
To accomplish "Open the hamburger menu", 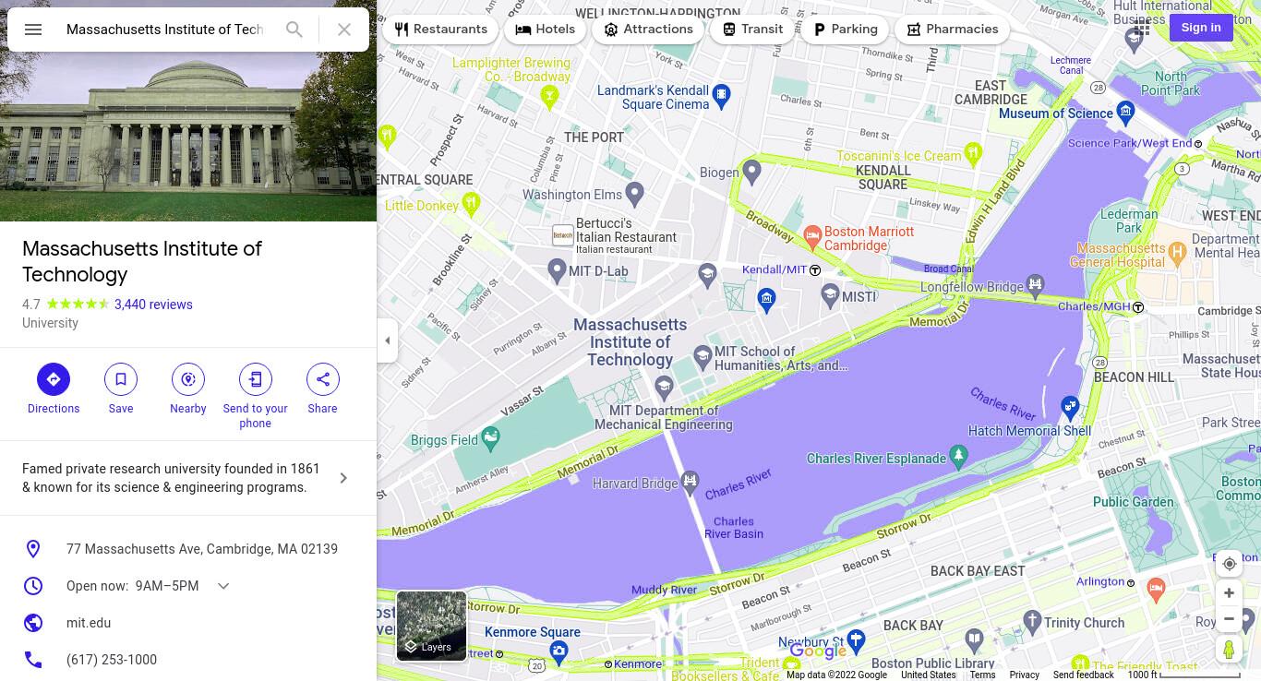I will click(33, 30).
